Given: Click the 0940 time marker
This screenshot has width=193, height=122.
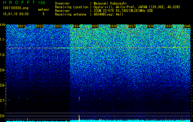Looking at the screenshot, I should pyautogui.click(x=187, y=26).
